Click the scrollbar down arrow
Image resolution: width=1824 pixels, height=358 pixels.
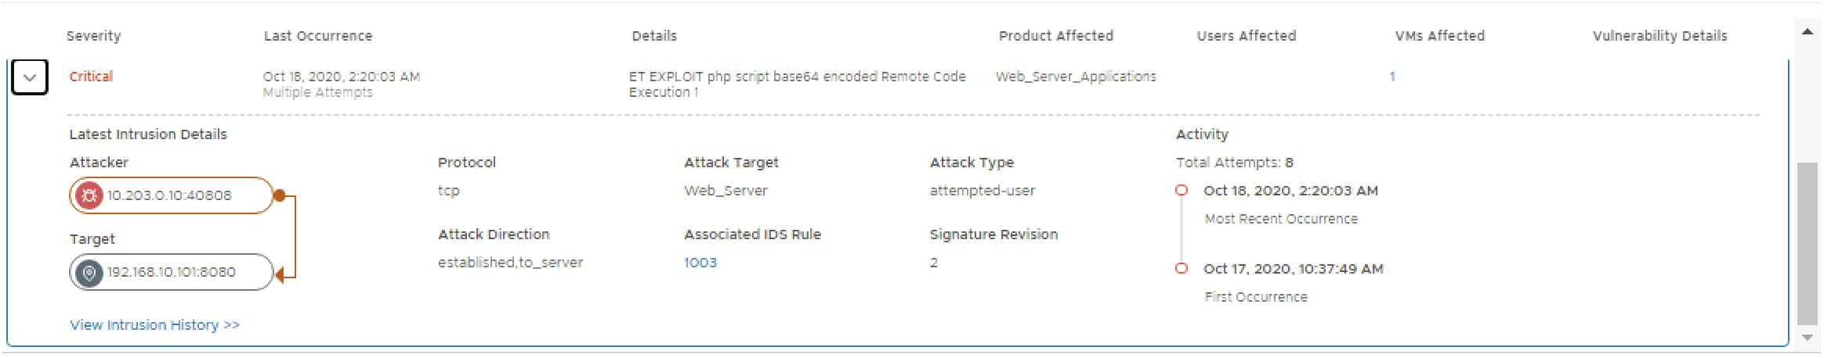click(x=1807, y=338)
